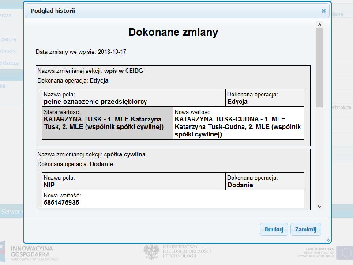
Task: Click the dialog resize grip icon
Action: pos(327,239)
